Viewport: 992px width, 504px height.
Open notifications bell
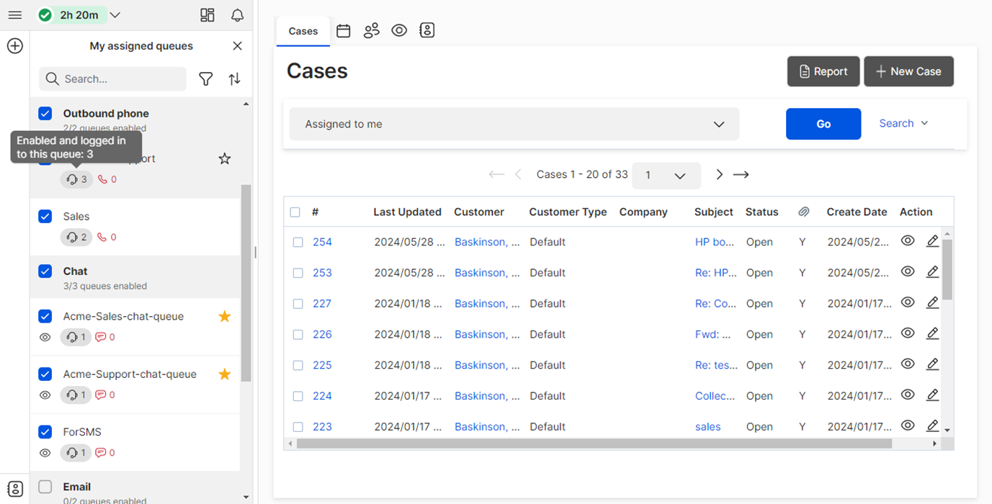tap(237, 15)
